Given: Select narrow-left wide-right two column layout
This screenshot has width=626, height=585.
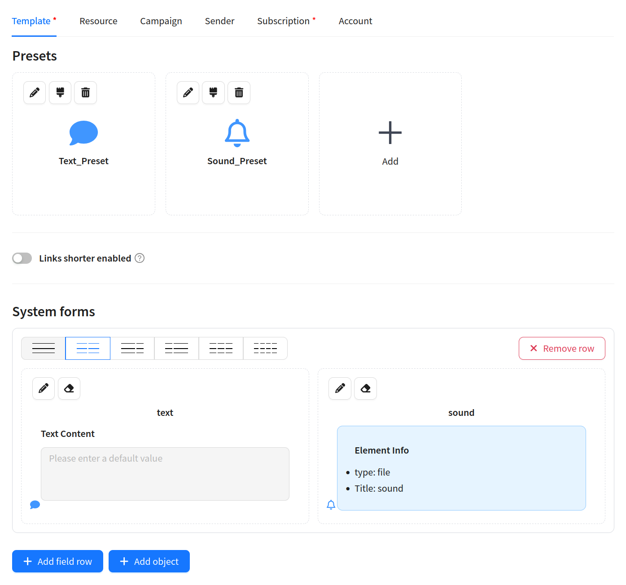Looking at the screenshot, I should click(176, 349).
